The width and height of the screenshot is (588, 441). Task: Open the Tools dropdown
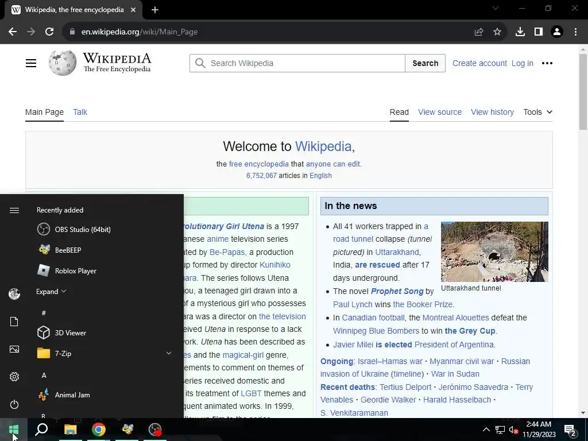537,112
